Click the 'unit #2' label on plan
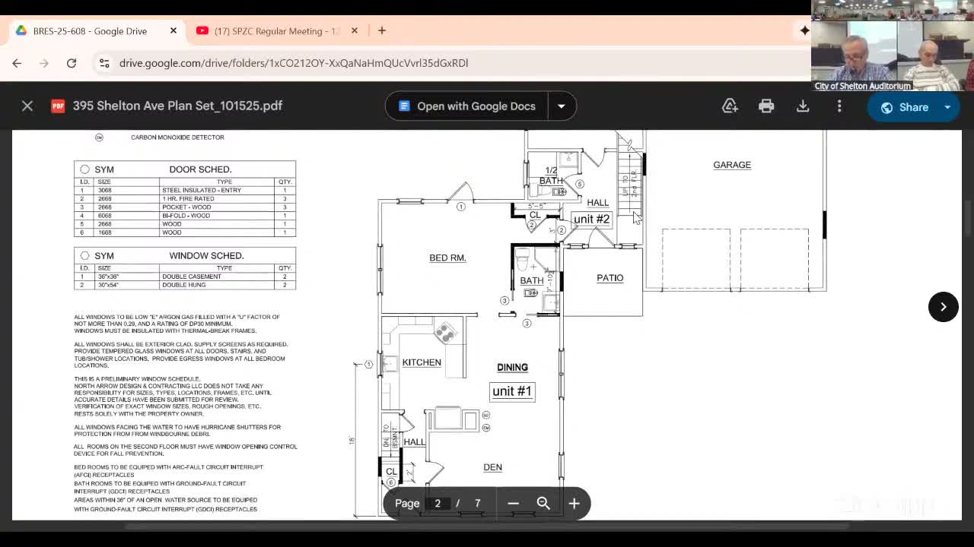Image resolution: width=974 pixels, height=547 pixels. [591, 219]
